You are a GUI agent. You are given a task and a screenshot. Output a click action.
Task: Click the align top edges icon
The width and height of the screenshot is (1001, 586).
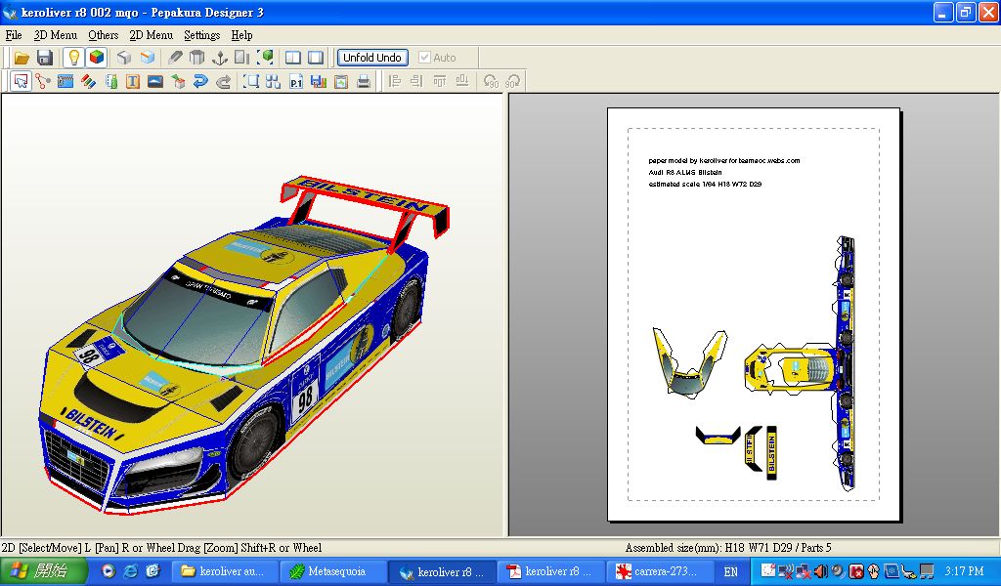440,82
